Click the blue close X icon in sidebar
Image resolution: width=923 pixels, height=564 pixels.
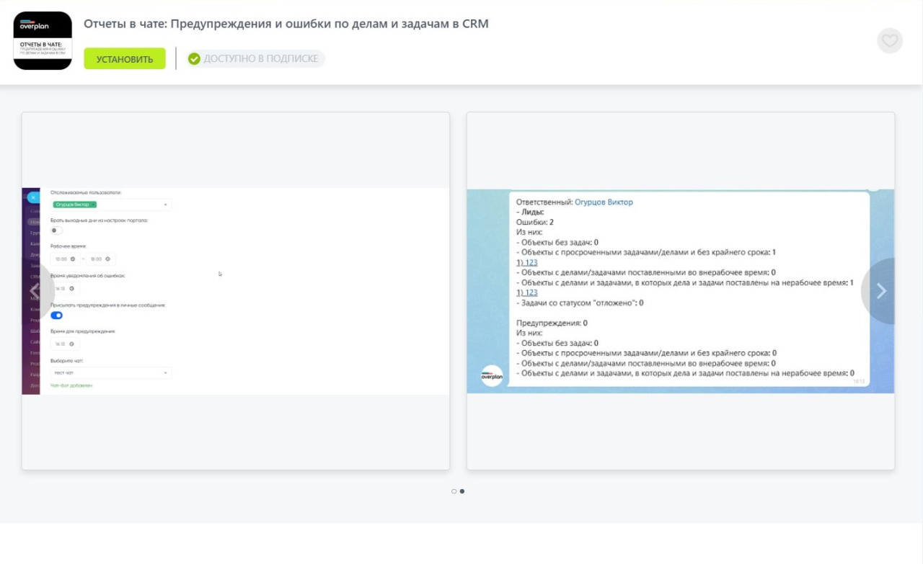(33, 197)
